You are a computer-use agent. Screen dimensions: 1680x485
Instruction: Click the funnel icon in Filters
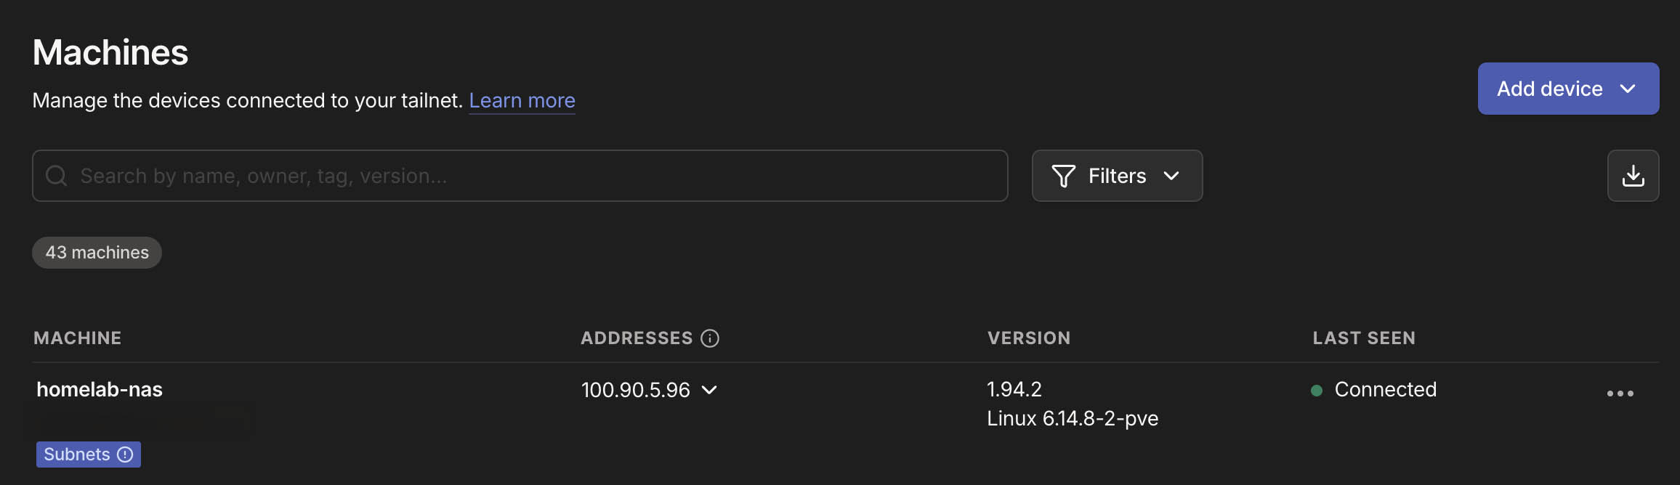tap(1063, 176)
